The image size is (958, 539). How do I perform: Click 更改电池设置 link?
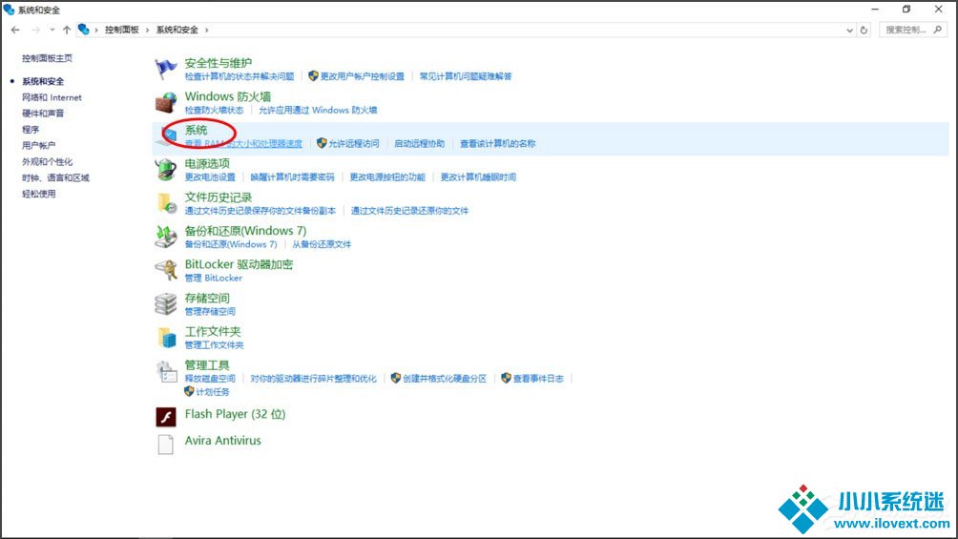tap(210, 177)
